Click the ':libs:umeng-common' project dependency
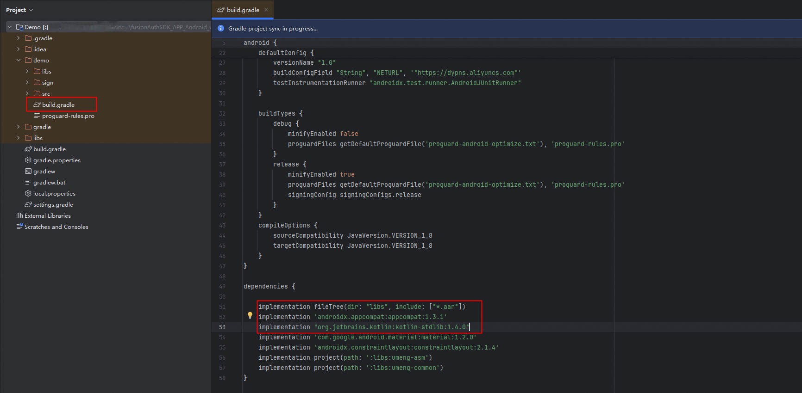This screenshot has width=802, height=393. click(351, 368)
